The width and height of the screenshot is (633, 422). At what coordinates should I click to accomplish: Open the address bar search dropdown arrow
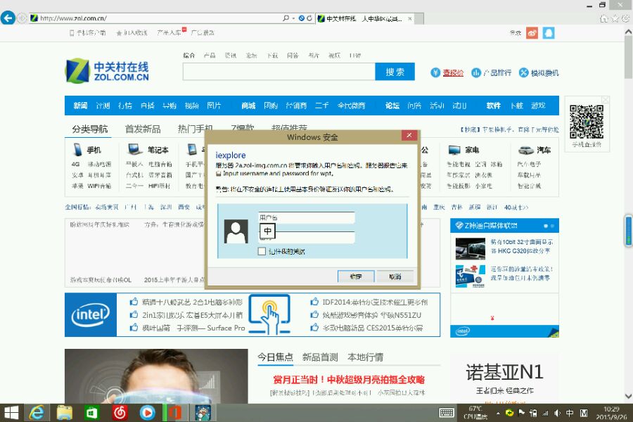click(x=293, y=18)
